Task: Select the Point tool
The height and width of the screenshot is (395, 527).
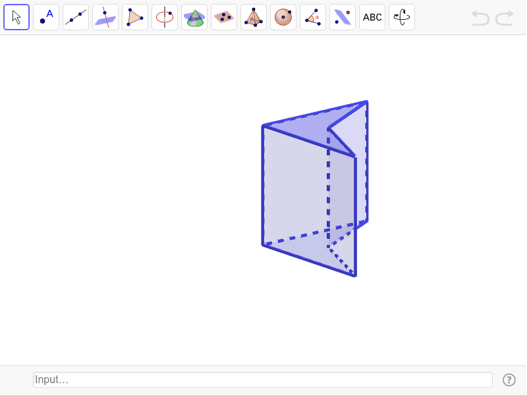Action: click(46, 16)
